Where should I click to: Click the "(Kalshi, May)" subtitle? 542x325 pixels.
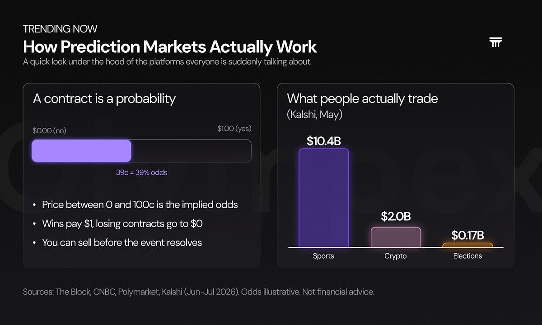coord(315,115)
